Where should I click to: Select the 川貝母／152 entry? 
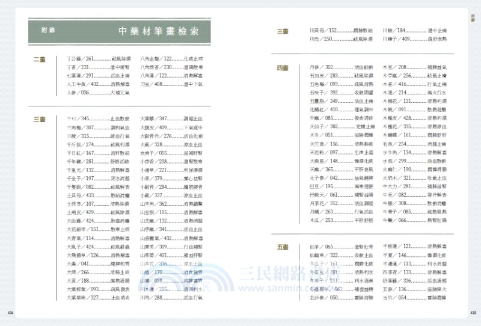pos(342,31)
